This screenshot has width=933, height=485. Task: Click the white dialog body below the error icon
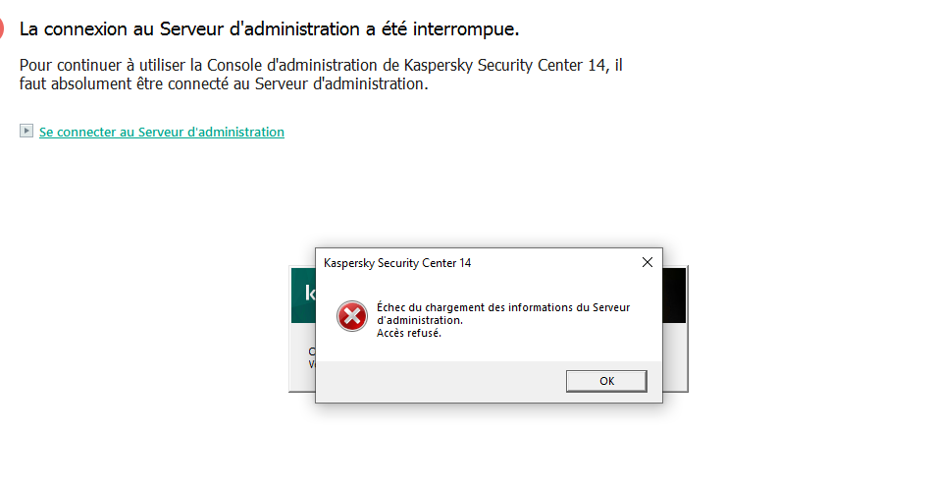[351, 348]
